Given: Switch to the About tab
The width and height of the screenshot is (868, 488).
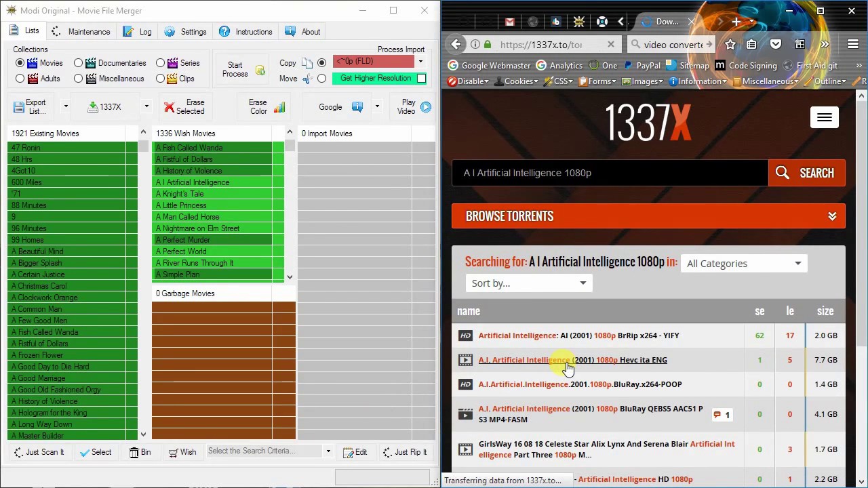Looking at the screenshot, I should point(302,32).
